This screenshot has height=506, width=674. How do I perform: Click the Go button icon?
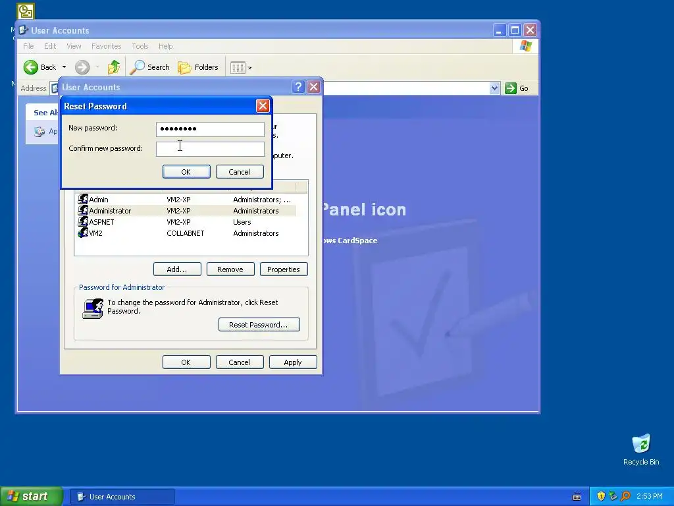510,88
